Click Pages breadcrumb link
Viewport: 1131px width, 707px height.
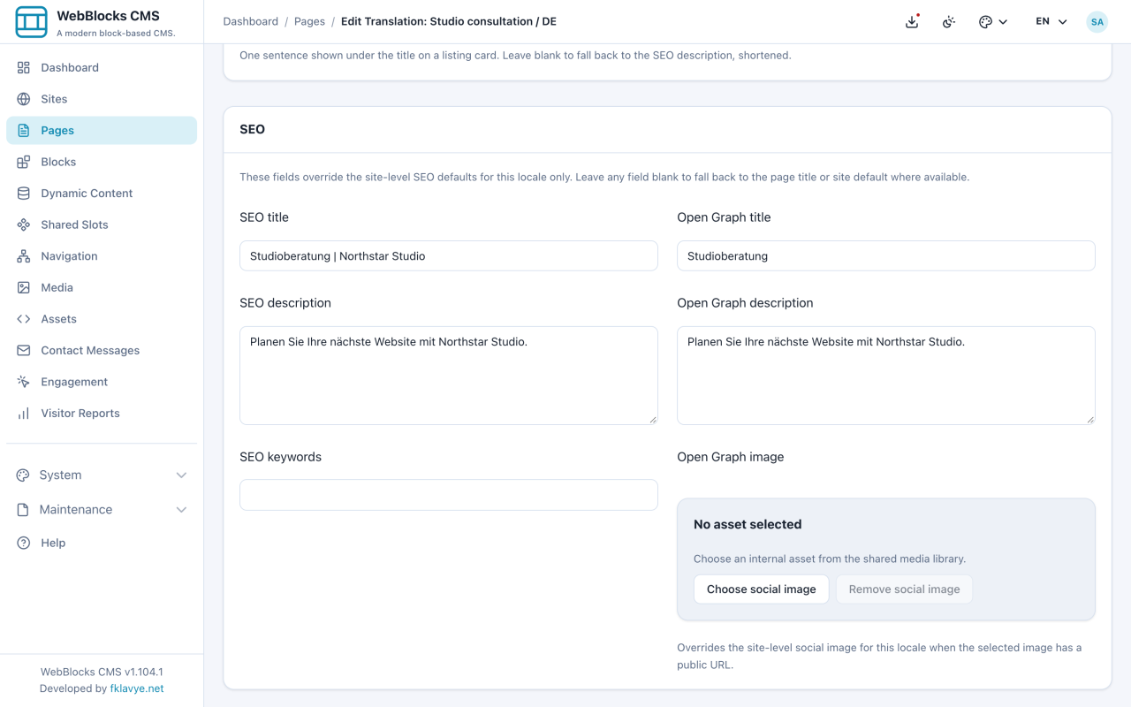tap(309, 21)
